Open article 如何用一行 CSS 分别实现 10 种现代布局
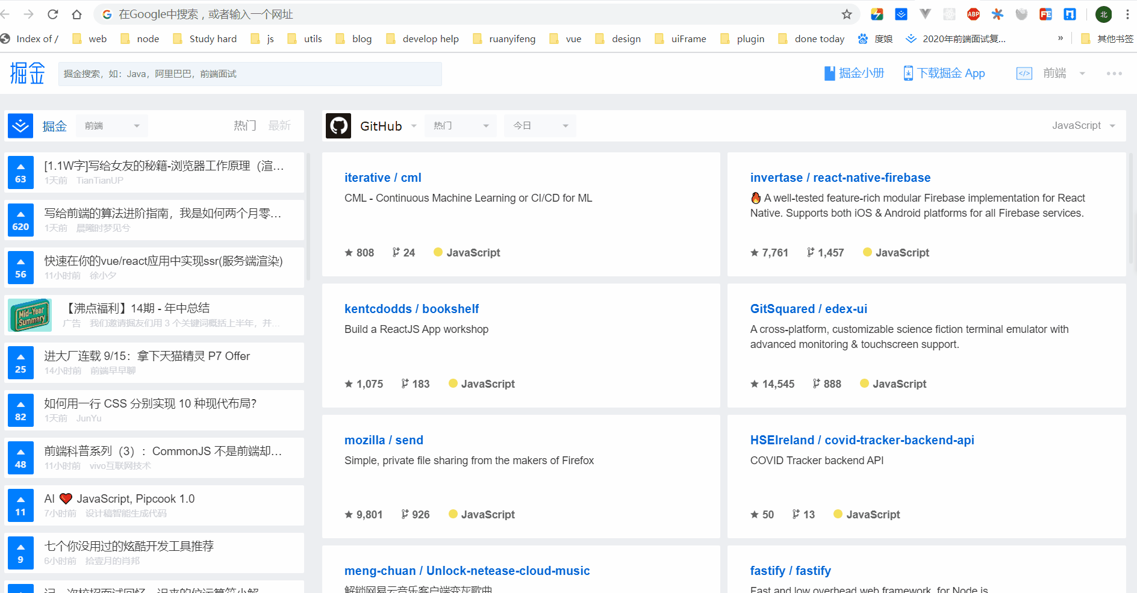The width and height of the screenshot is (1137, 593). point(151,403)
